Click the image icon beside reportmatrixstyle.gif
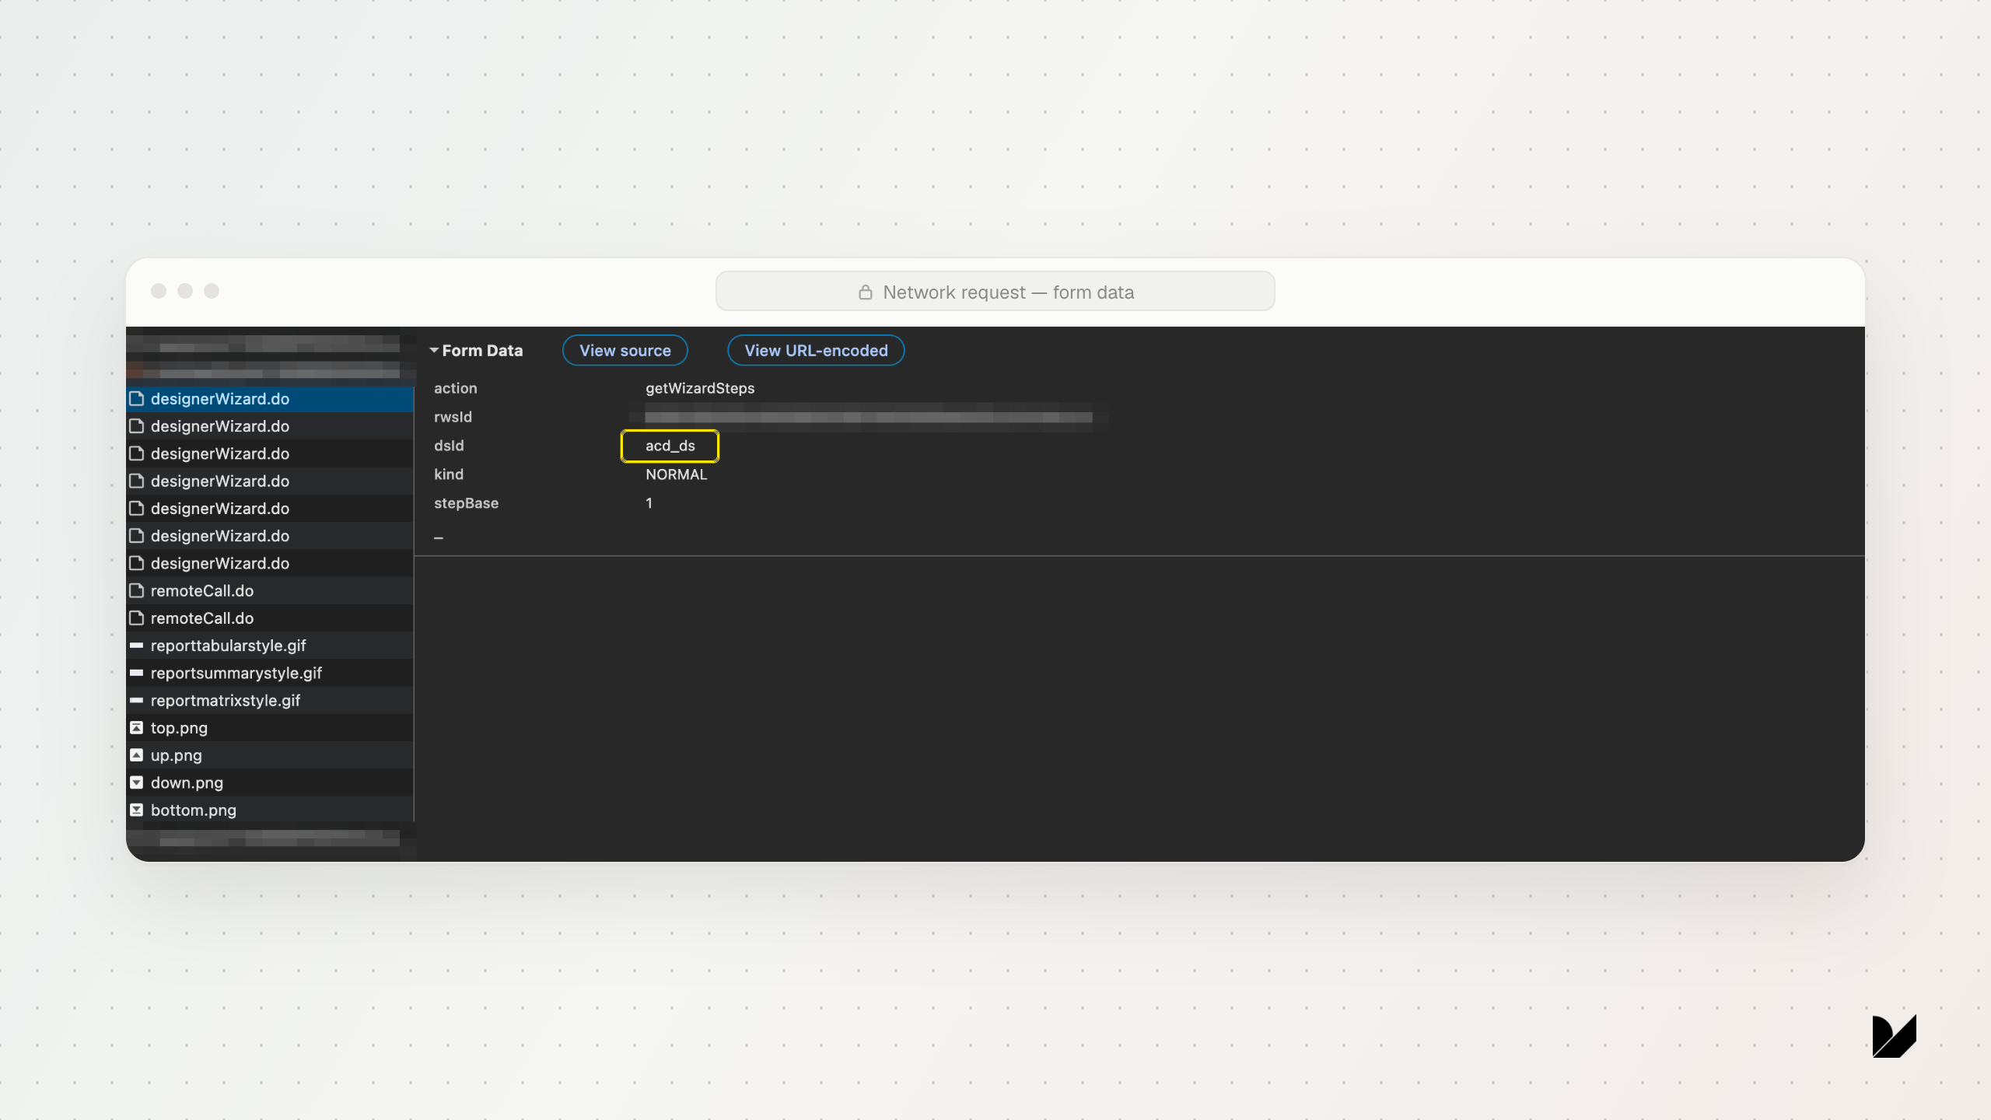The width and height of the screenshot is (1991, 1120). (x=137, y=701)
